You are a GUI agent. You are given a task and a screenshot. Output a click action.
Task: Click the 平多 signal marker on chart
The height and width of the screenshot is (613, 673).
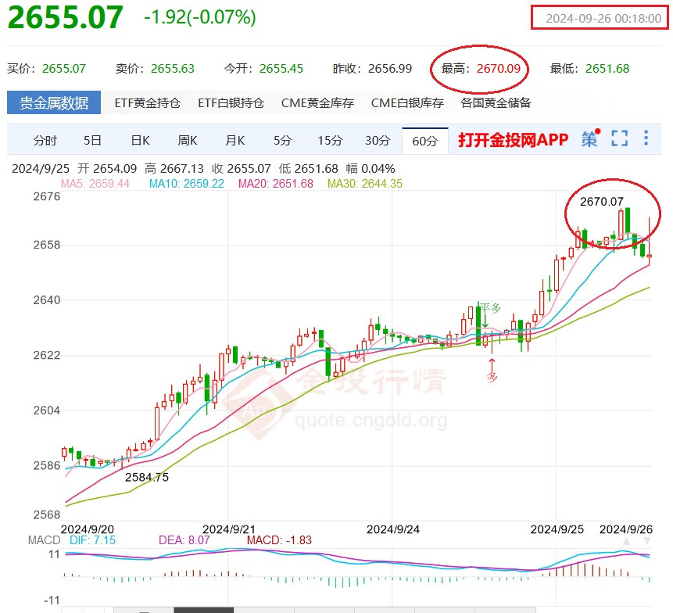[x=490, y=307]
